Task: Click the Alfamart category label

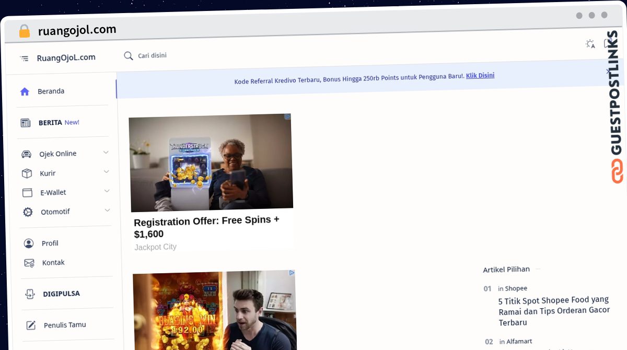Action: coord(519,341)
